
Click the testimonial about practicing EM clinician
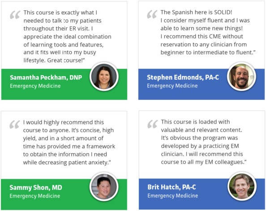204,142
